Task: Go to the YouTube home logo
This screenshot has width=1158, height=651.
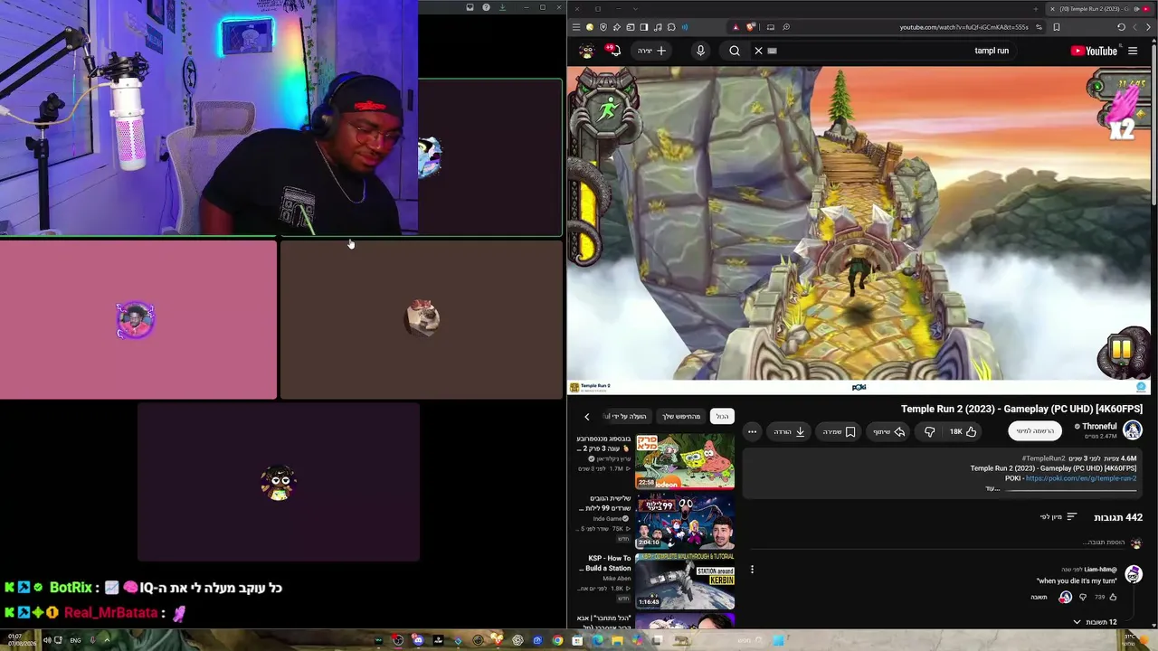Action: pyautogui.click(x=1094, y=51)
